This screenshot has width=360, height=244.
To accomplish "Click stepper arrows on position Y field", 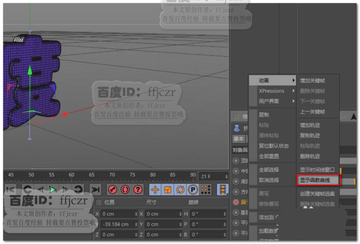I will tap(136, 224).
